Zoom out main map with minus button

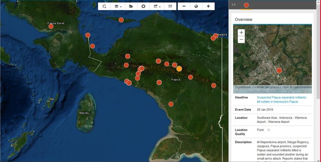[x=184, y=6]
